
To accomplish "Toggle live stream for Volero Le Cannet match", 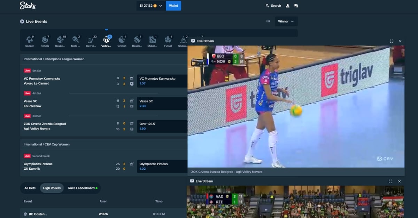I will 132,84.
